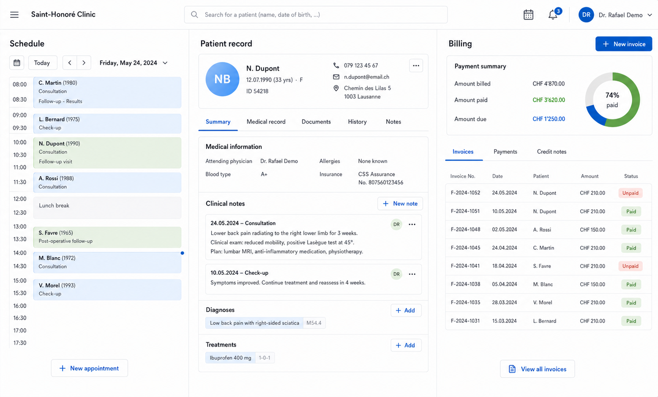The image size is (658, 397).
Task: Open S. Favre post-operative follow-up appointment
Action: pyautogui.click(x=107, y=237)
